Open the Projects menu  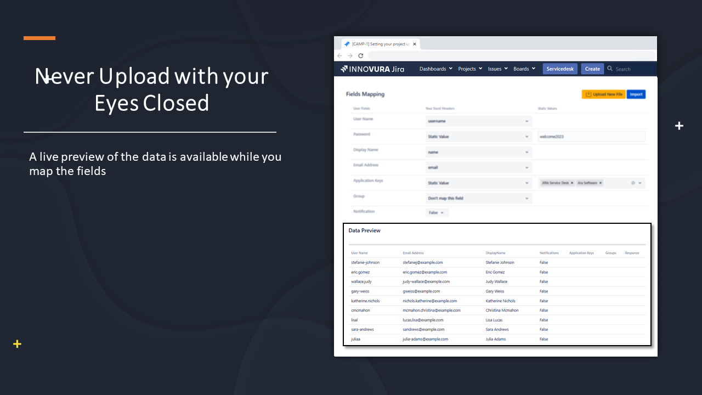[470, 69]
